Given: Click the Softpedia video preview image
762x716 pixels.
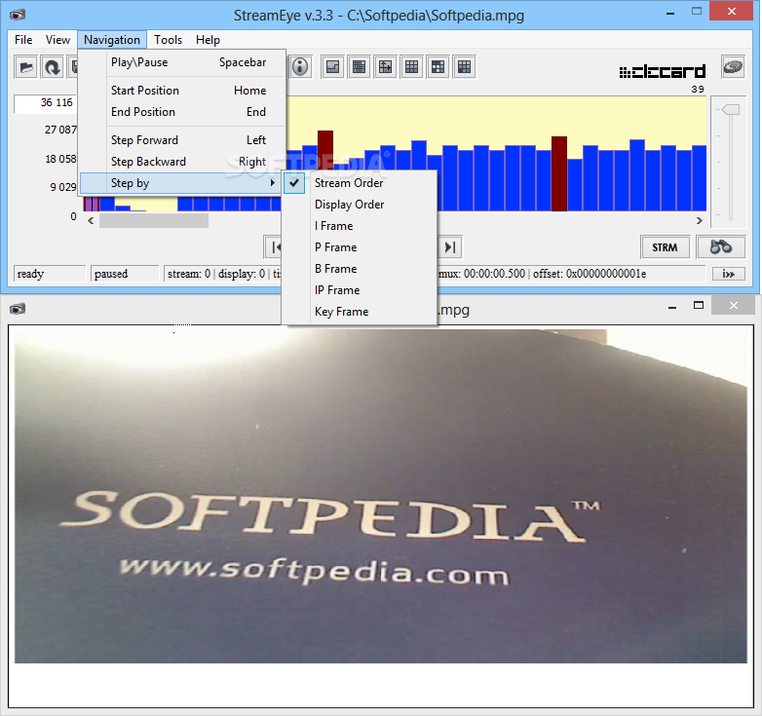Looking at the screenshot, I should [381, 496].
